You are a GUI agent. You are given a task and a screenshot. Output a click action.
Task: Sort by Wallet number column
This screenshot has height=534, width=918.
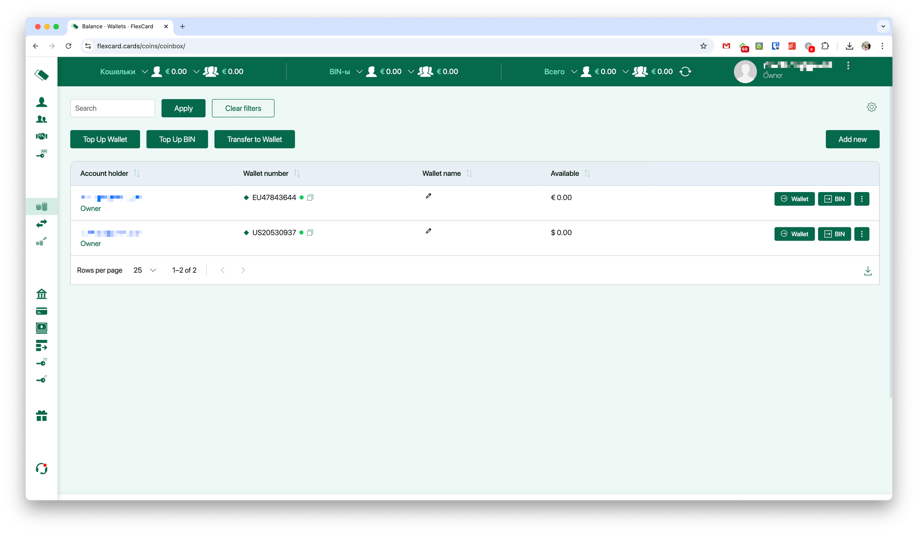tap(297, 173)
